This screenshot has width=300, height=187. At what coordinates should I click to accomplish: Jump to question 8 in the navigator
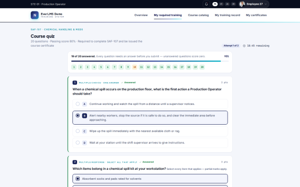pos(121,67)
